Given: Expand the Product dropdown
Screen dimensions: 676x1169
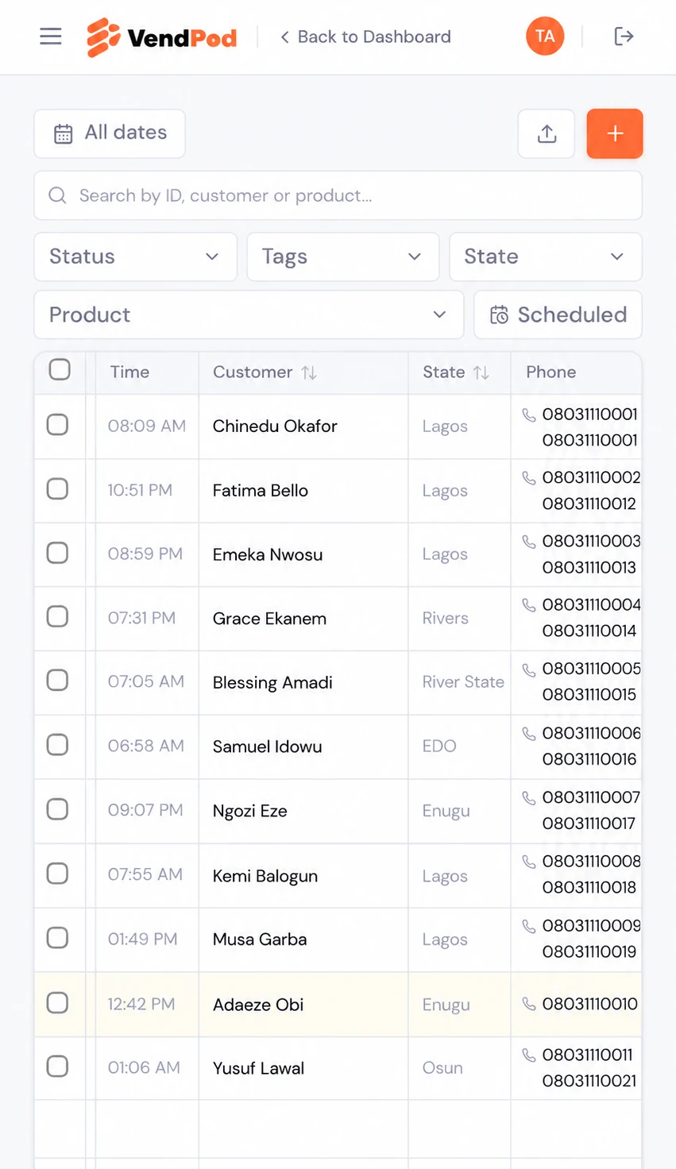Looking at the screenshot, I should point(249,314).
